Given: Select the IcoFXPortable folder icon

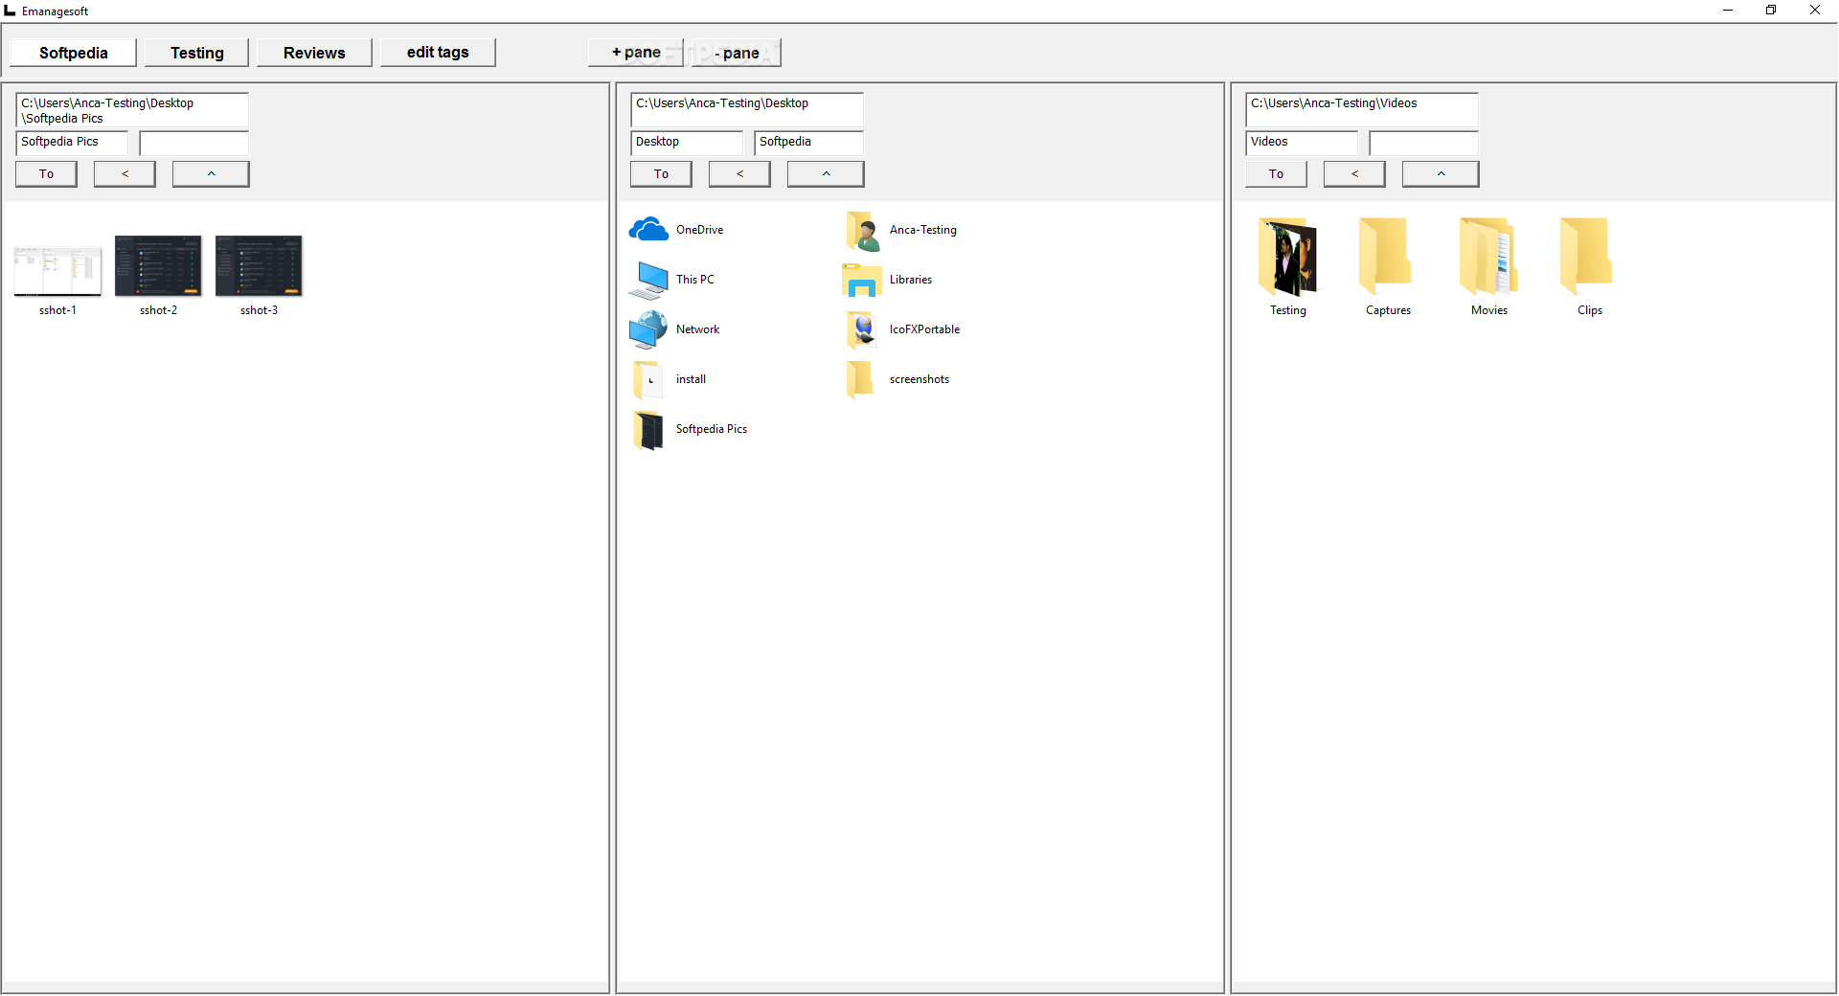Looking at the screenshot, I should 862,329.
